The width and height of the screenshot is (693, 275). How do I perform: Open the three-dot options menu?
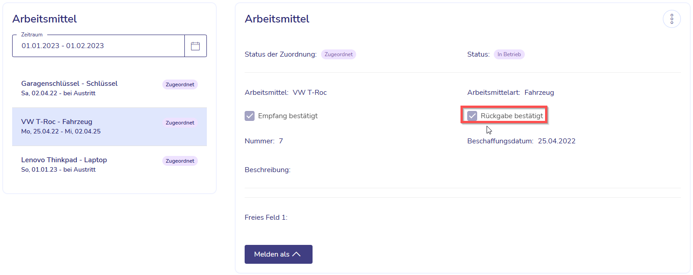(x=671, y=19)
